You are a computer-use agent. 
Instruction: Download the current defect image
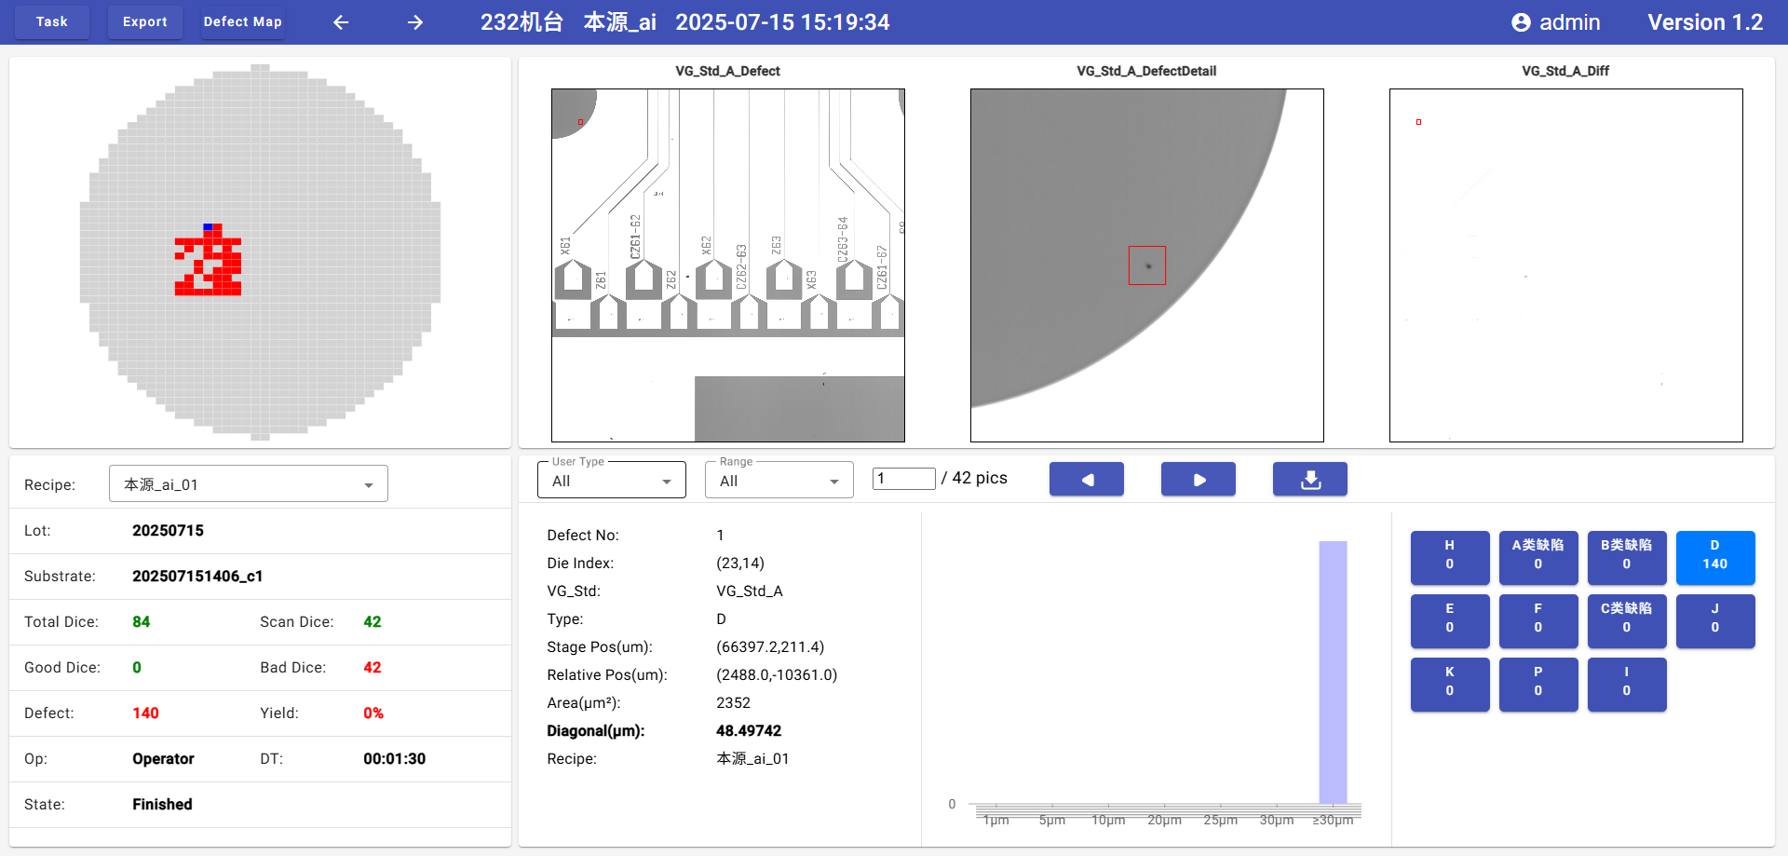click(1309, 479)
